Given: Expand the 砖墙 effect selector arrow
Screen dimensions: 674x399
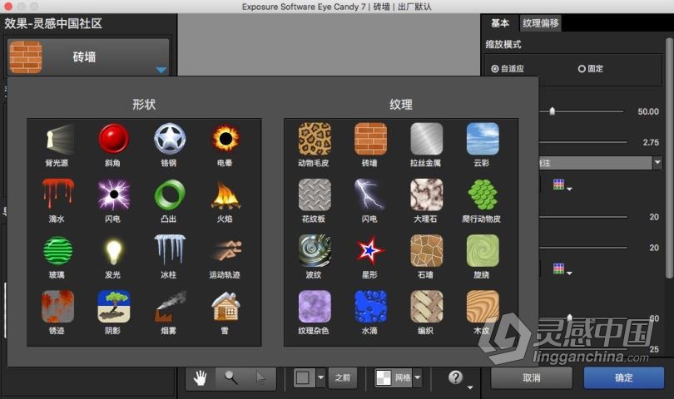Looking at the screenshot, I should click(x=161, y=70).
